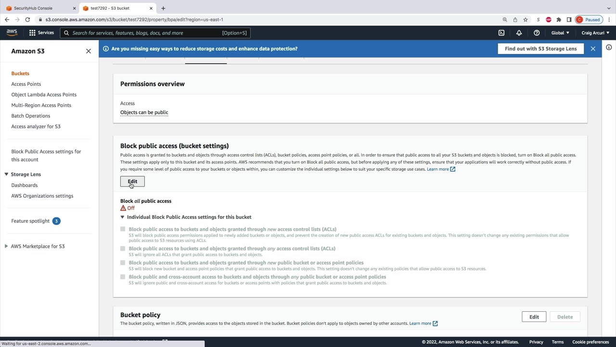616x347 pixels.
Task: Click Find out with S3 Storage Lens
Action: [541, 49]
